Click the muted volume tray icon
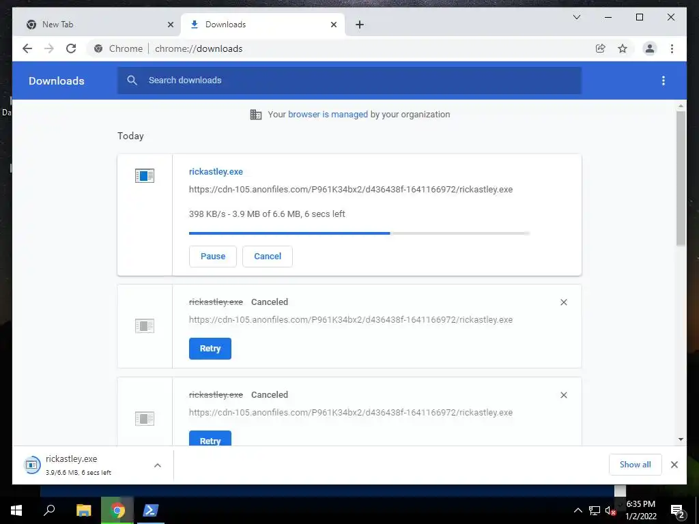699x524 pixels. coord(610,510)
